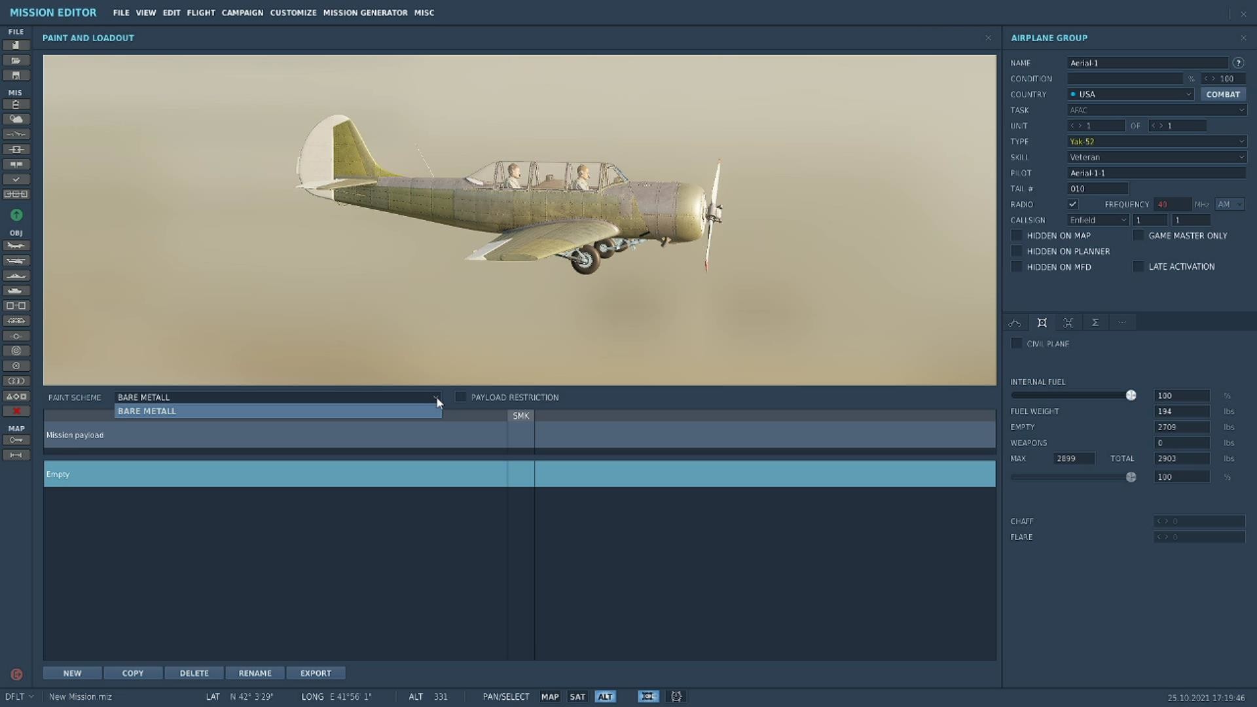Open the CALLSIGN dropdown showing Enfield
Image resolution: width=1257 pixels, height=707 pixels.
click(1098, 220)
